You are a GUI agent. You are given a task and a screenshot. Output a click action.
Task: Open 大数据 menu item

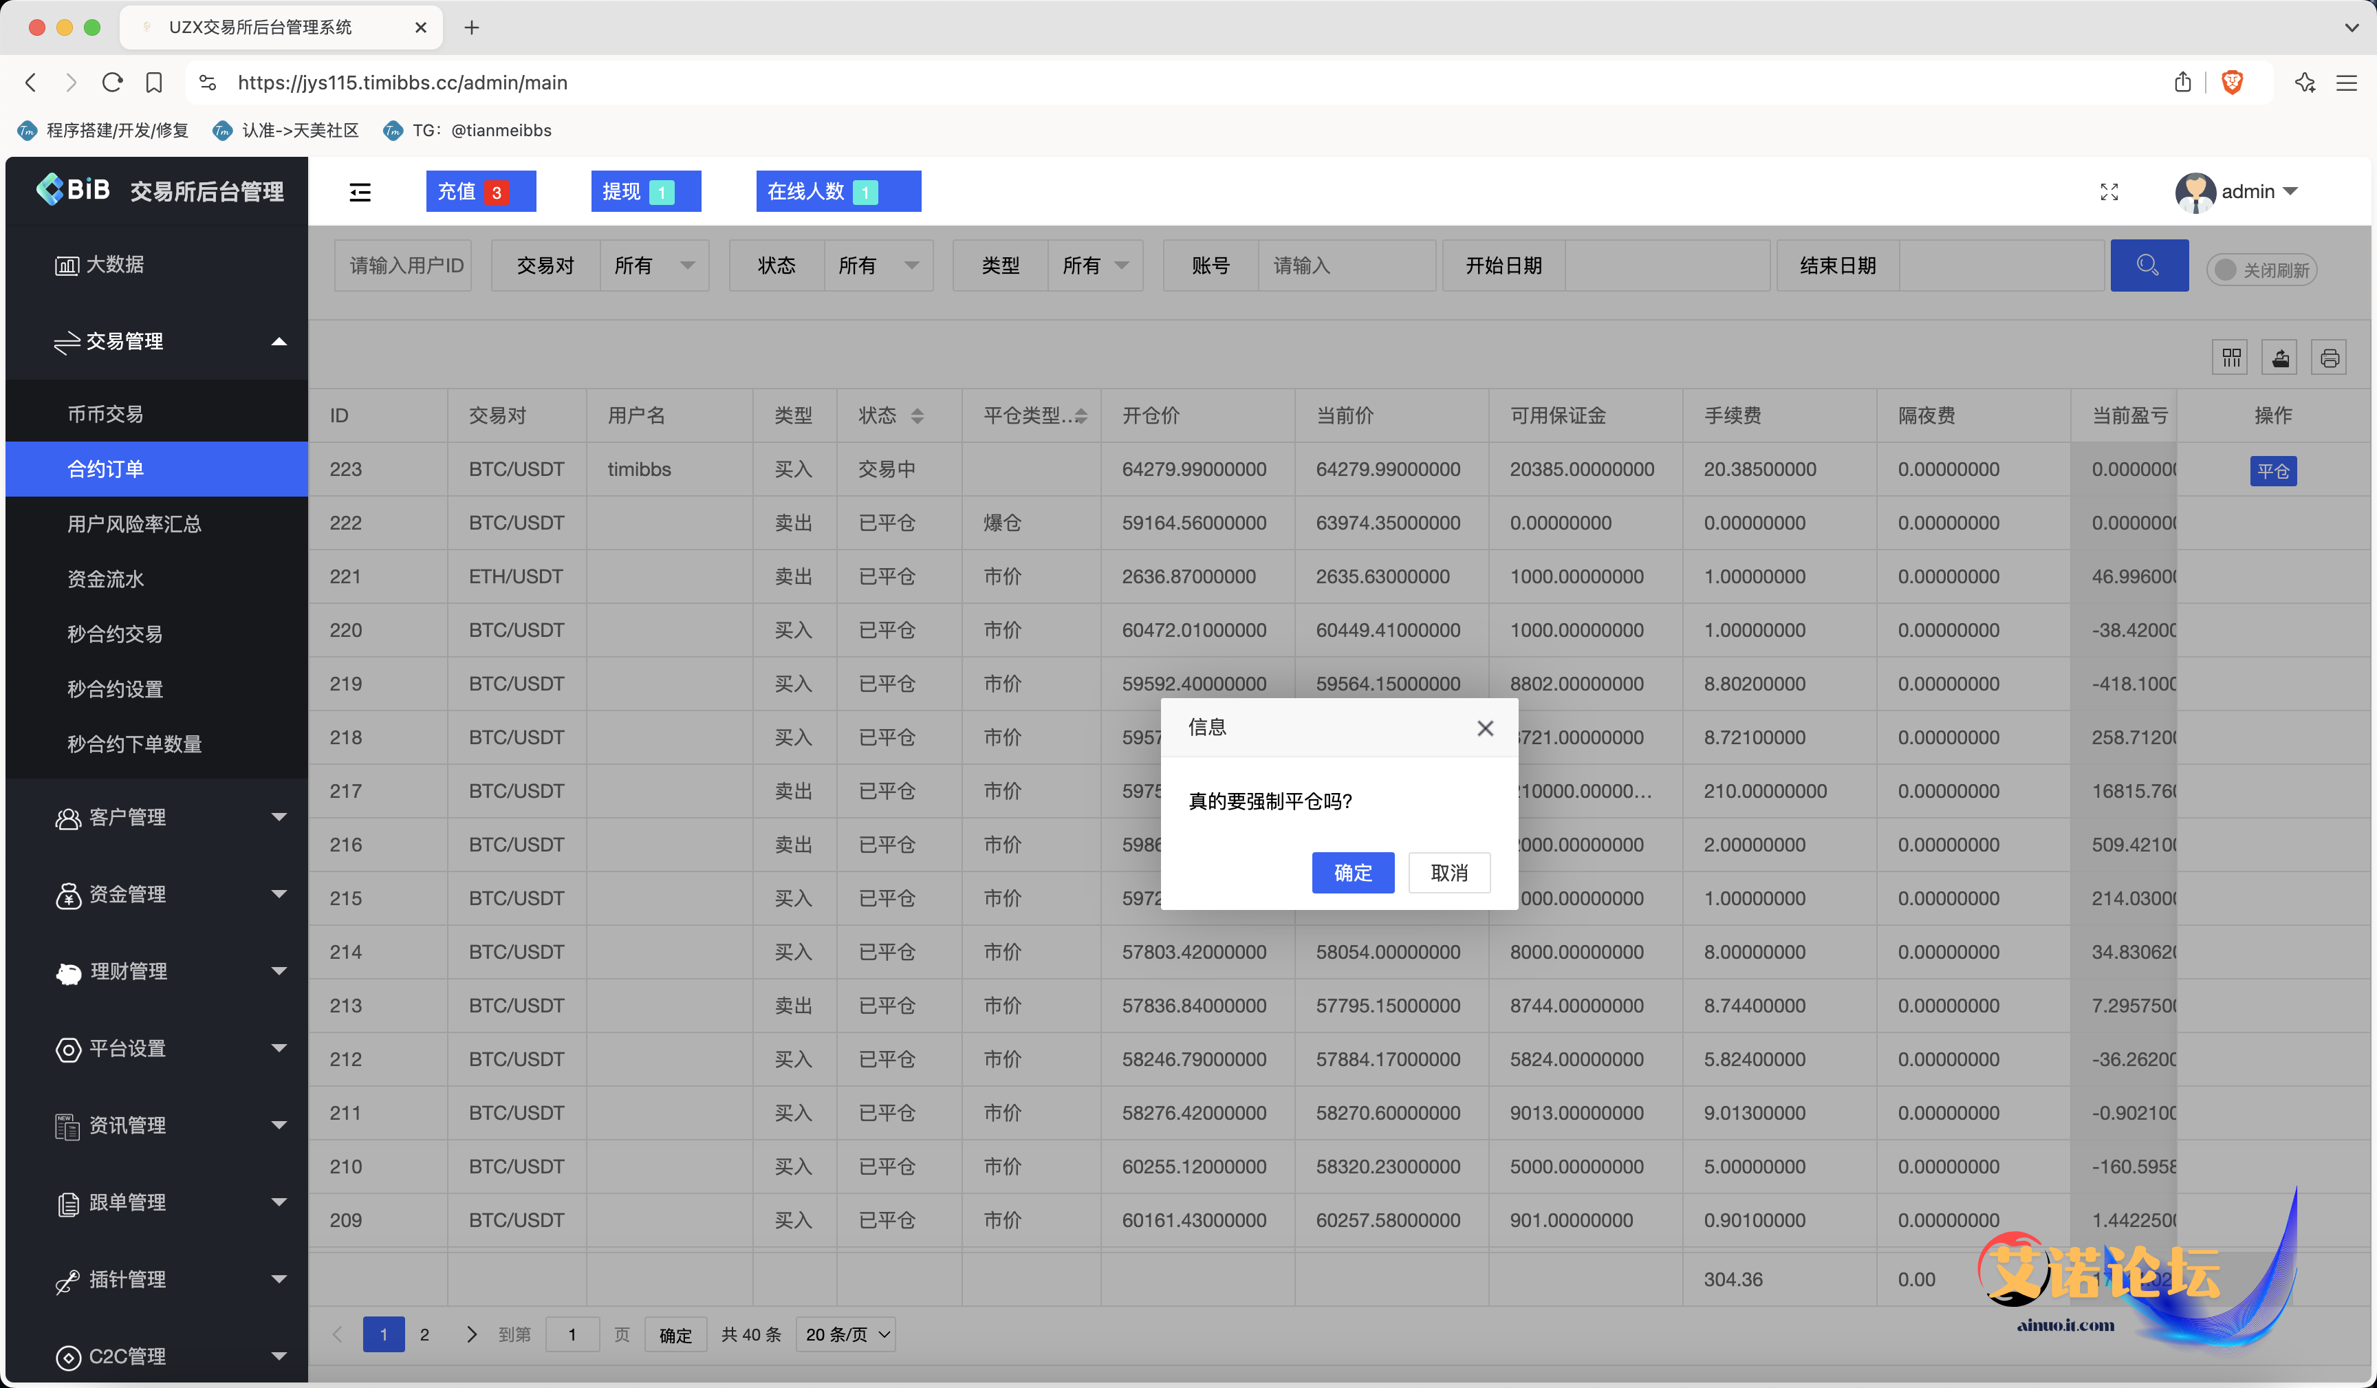pyautogui.click(x=157, y=265)
